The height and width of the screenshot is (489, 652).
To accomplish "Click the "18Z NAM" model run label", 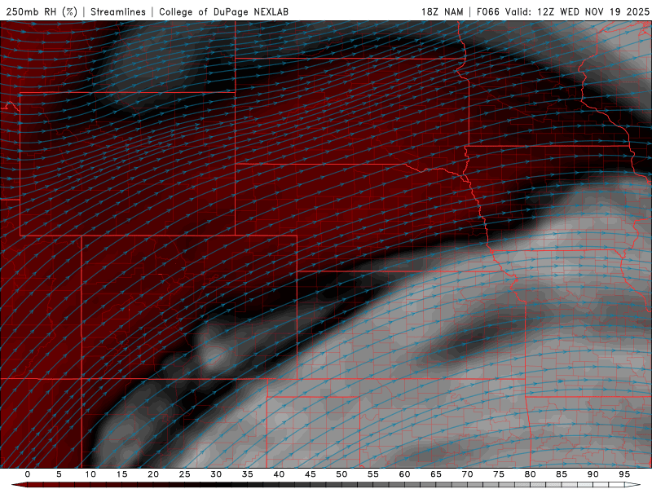I will click(443, 11).
